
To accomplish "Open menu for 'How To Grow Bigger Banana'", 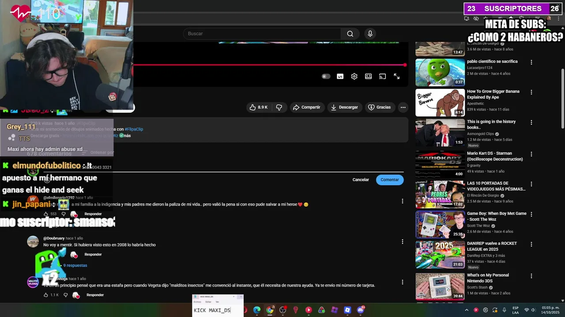I will click(531, 92).
